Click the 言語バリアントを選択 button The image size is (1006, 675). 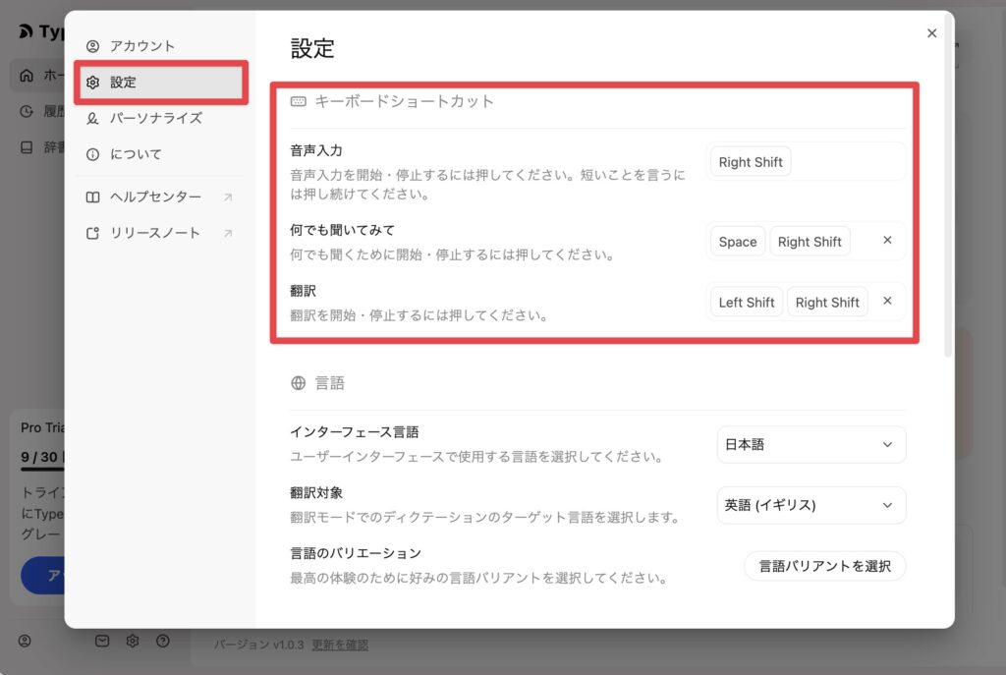(x=824, y=566)
